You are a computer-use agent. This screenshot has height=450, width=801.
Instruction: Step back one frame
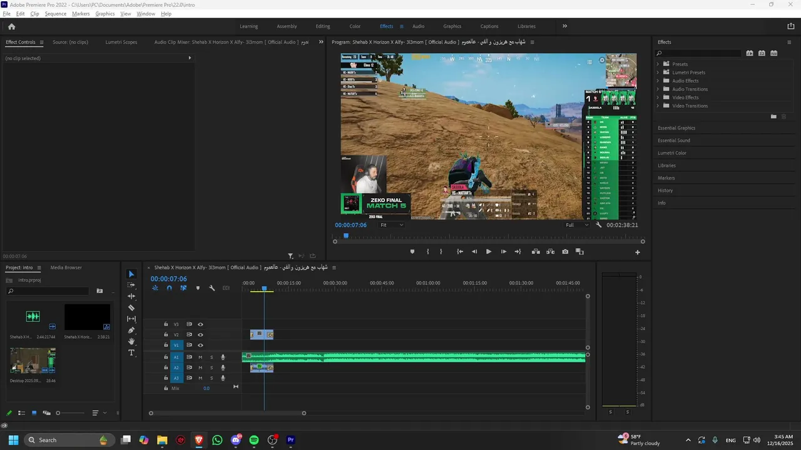(x=474, y=252)
